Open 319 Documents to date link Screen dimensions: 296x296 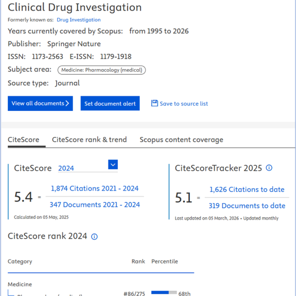pos(247,206)
